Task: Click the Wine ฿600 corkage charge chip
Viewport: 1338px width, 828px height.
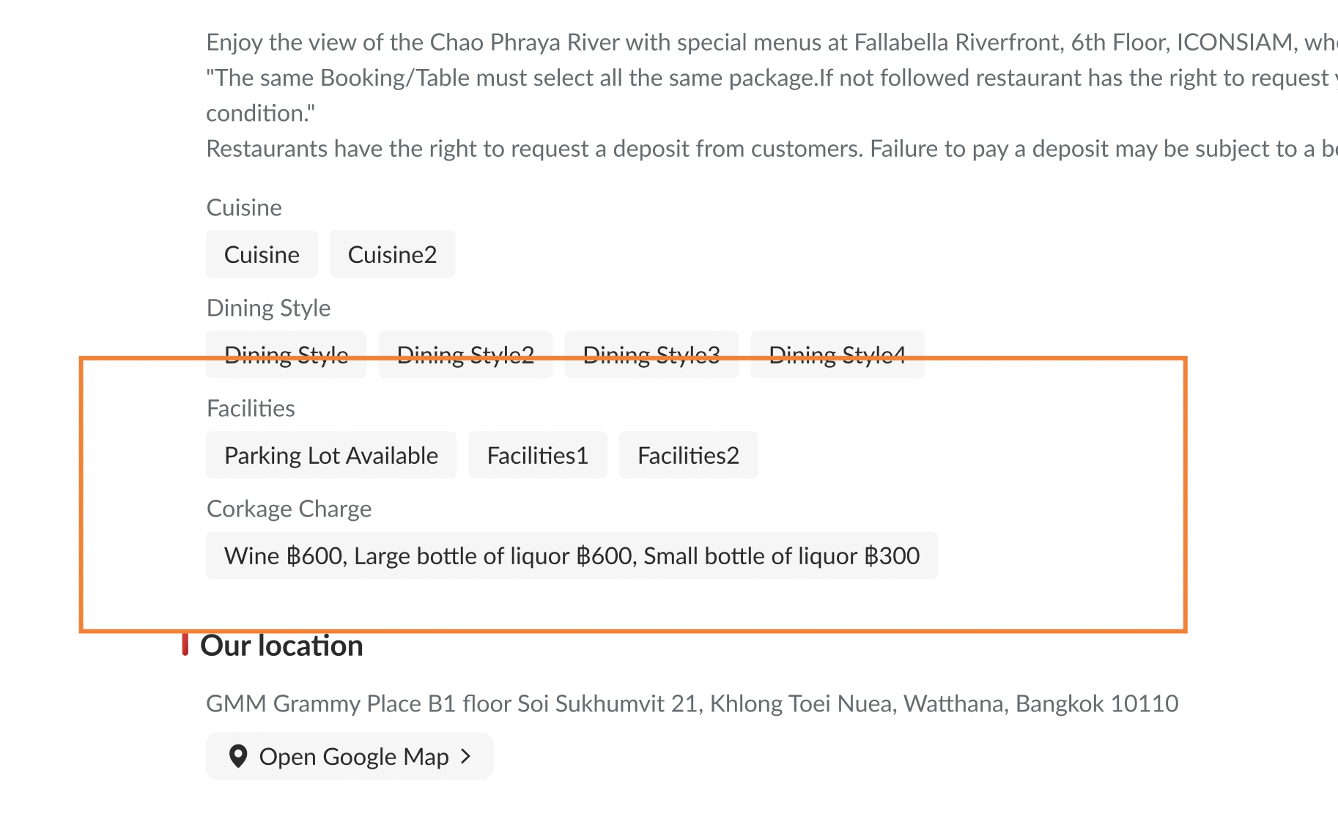Action: click(x=572, y=555)
